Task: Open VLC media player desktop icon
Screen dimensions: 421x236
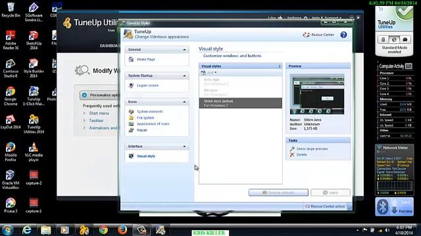Action: click(x=34, y=151)
